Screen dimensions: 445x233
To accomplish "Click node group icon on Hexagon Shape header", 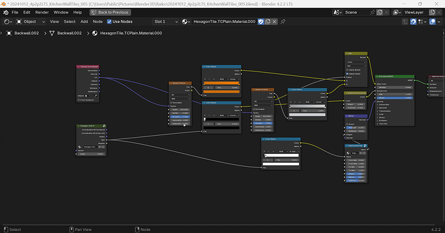I will point(104,126).
